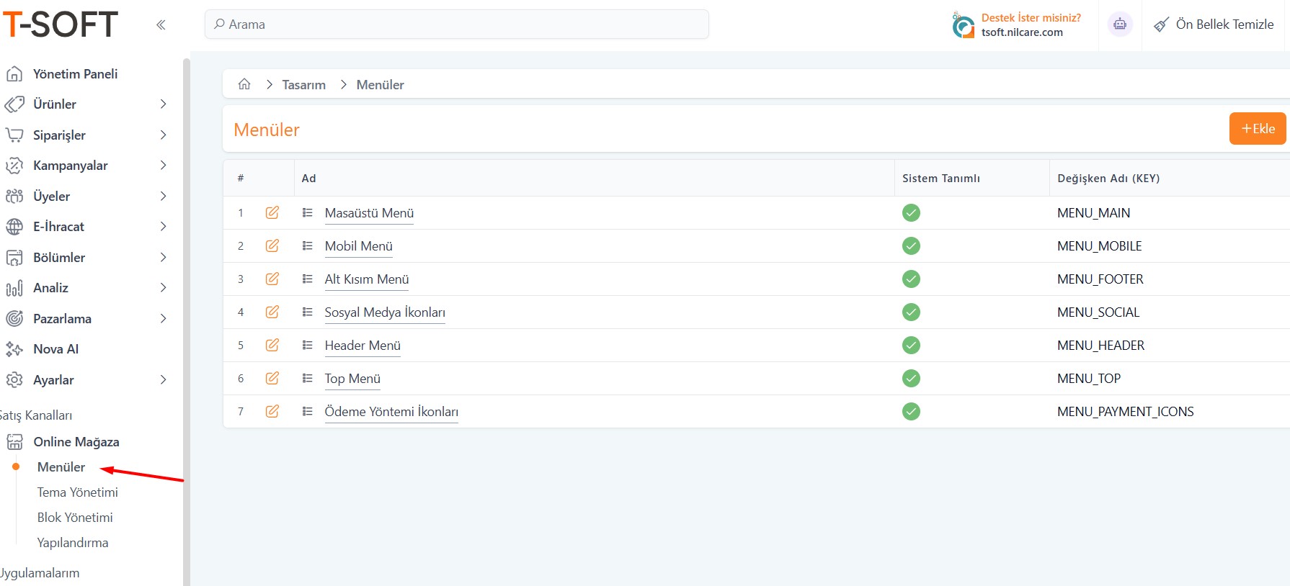
Task: Click the green checkmark for Masaüstü Menü
Action: point(911,212)
